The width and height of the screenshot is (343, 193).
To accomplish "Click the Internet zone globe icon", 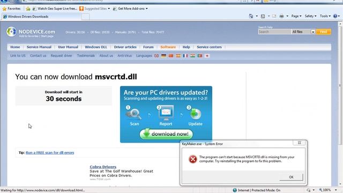I will (x=235, y=190).
